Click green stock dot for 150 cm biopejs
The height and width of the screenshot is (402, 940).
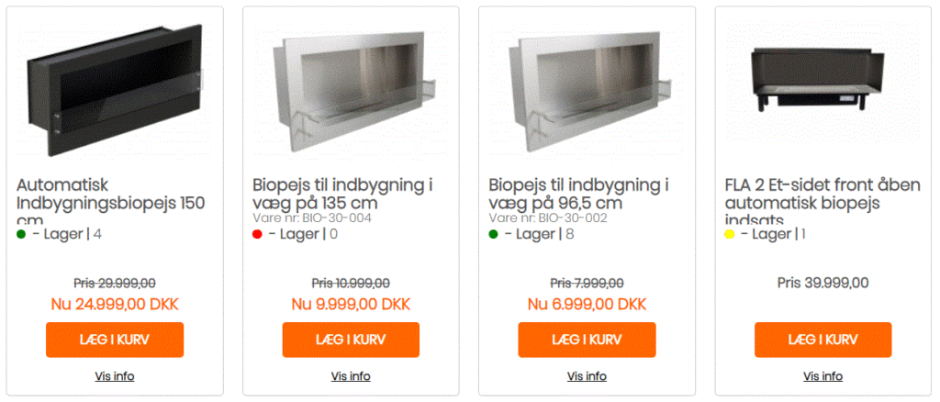coord(21,234)
